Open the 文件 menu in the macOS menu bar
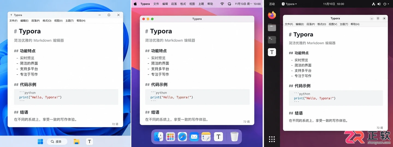The height and width of the screenshot is (147, 393). coord(156,4)
